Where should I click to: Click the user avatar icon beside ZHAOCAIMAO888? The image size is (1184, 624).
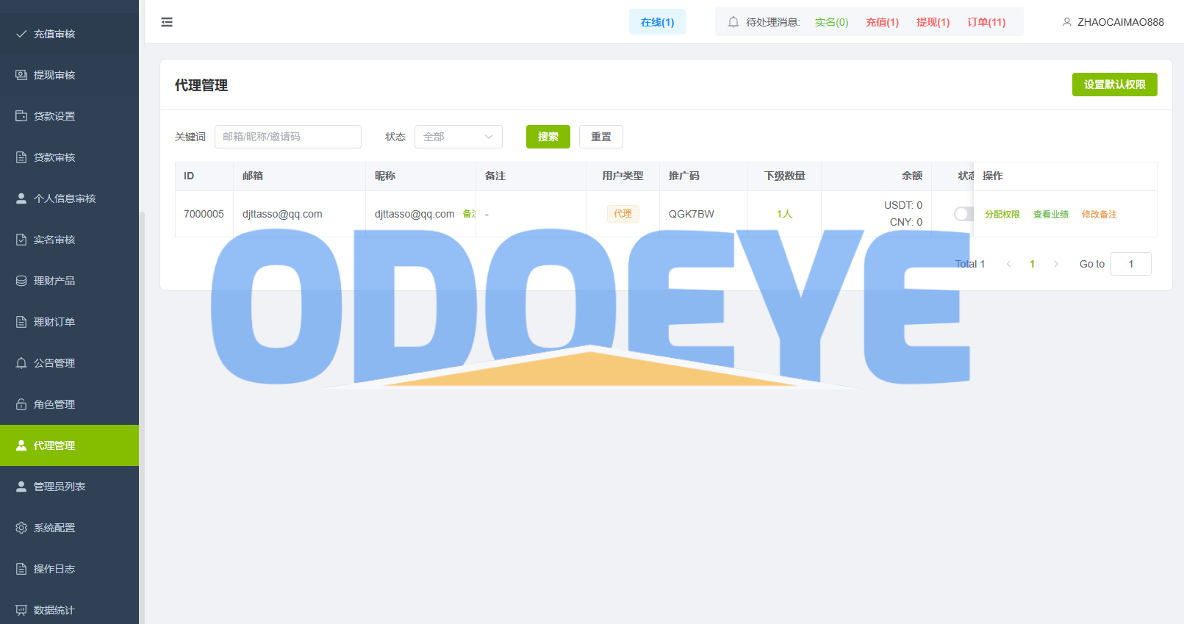pyautogui.click(x=1066, y=22)
